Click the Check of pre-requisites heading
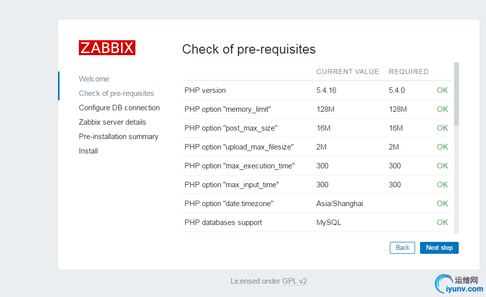This screenshot has width=486, height=297. tap(249, 49)
